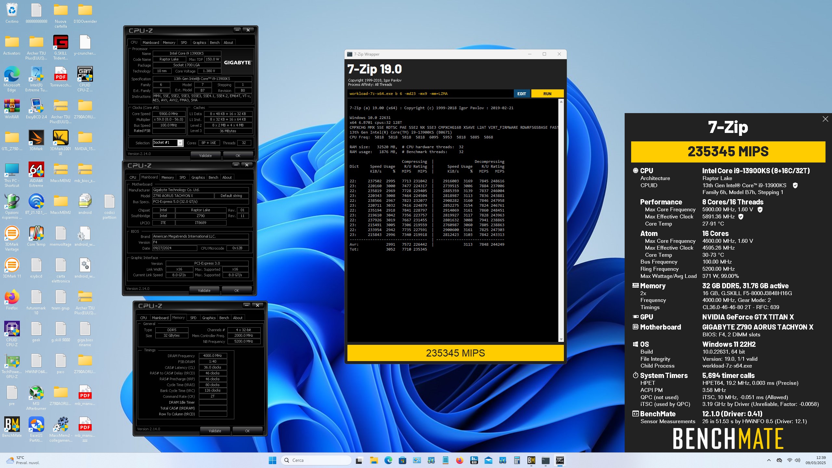The height and width of the screenshot is (468, 832).
Task: Click the Task View taskbar icon
Action: pyautogui.click(x=359, y=460)
